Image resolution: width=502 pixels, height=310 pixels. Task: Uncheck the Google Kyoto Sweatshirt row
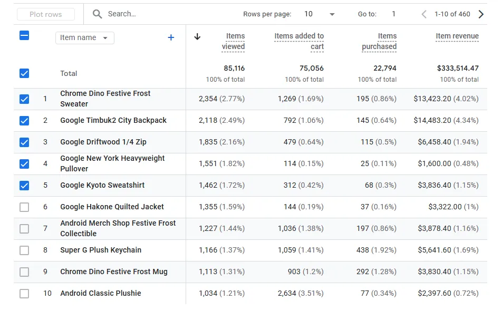click(24, 186)
